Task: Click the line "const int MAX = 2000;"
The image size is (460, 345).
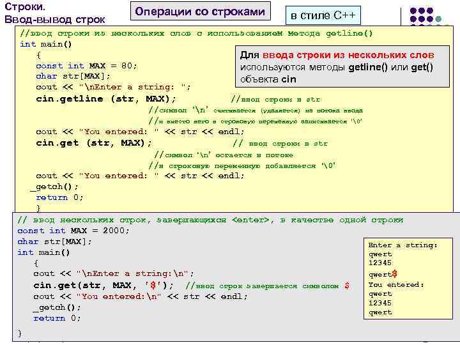Action: click(x=73, y=231)
